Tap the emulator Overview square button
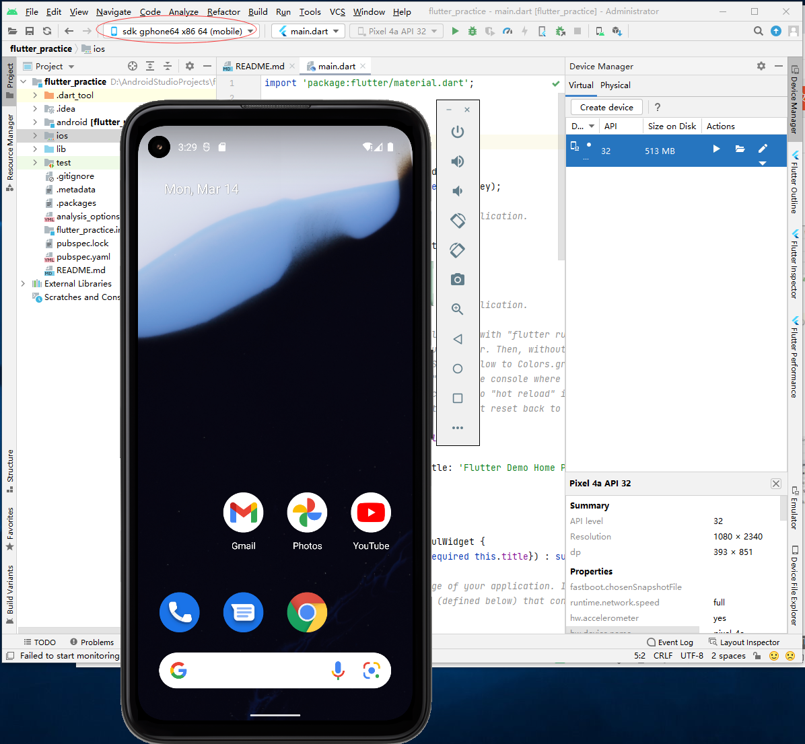The width and height of the screenshot is (805, 744). [458, 398]
